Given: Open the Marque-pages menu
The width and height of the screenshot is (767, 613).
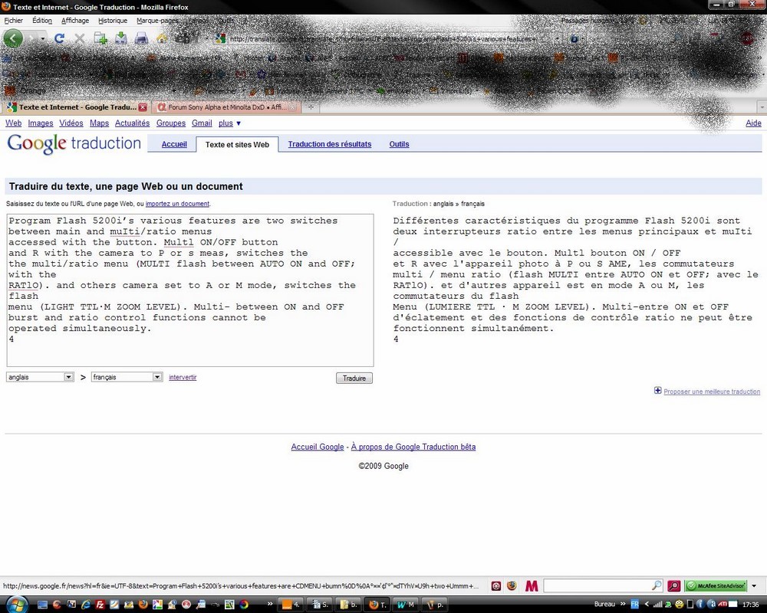Looking at the screenshot, I should point(157,21).
